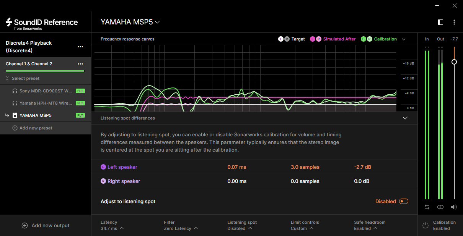Viewport: 463px width, 236px height.
Task: Click the SoundID Reference logo icon
Action: (9, 22)
